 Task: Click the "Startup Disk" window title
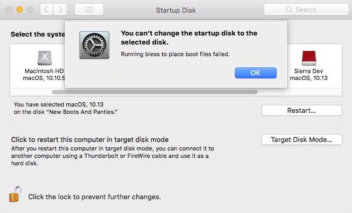tap(176, 10)
